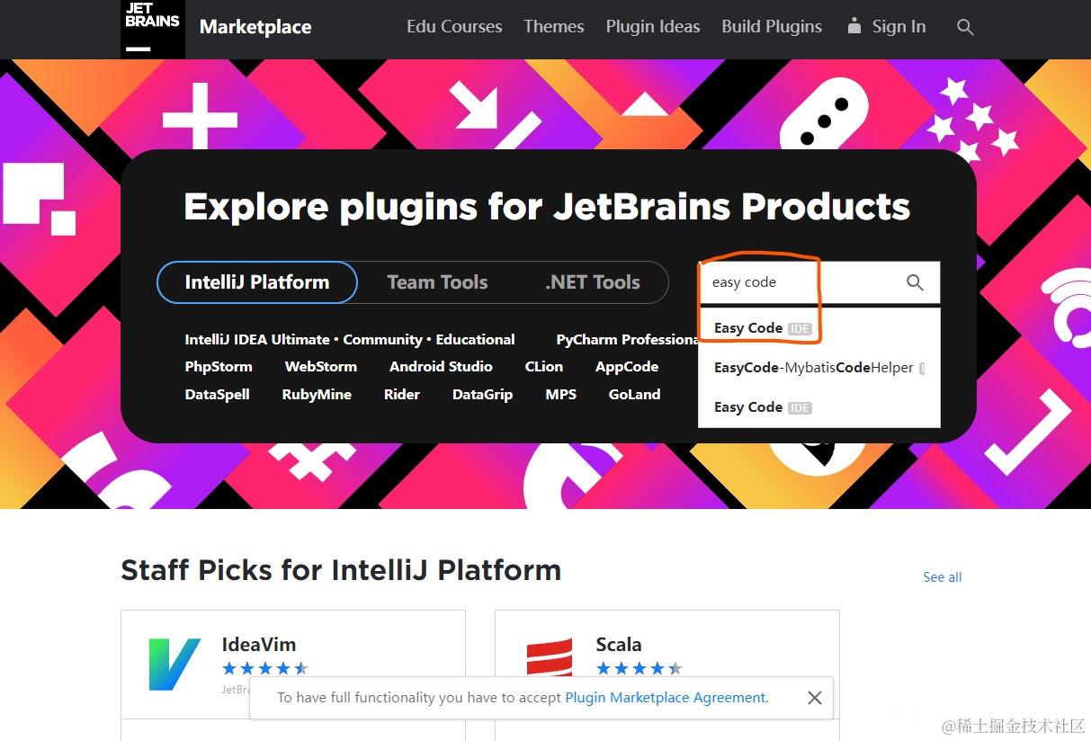Screen dimensions: 1091x741
Task: Open the Android Studio product link
Action: [x=441, y=367]
